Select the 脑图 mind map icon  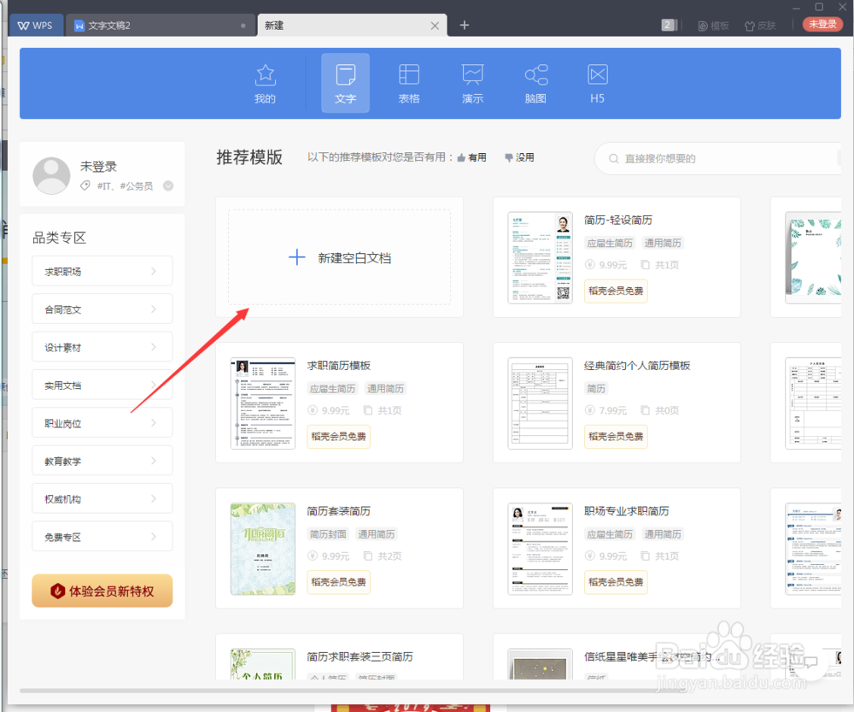[536, 84]
